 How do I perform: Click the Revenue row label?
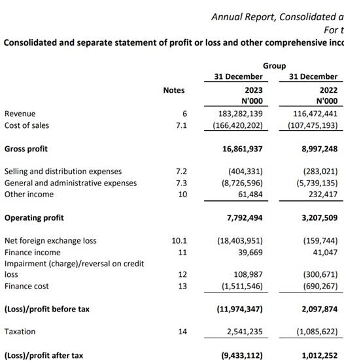[x=20, y=114]
